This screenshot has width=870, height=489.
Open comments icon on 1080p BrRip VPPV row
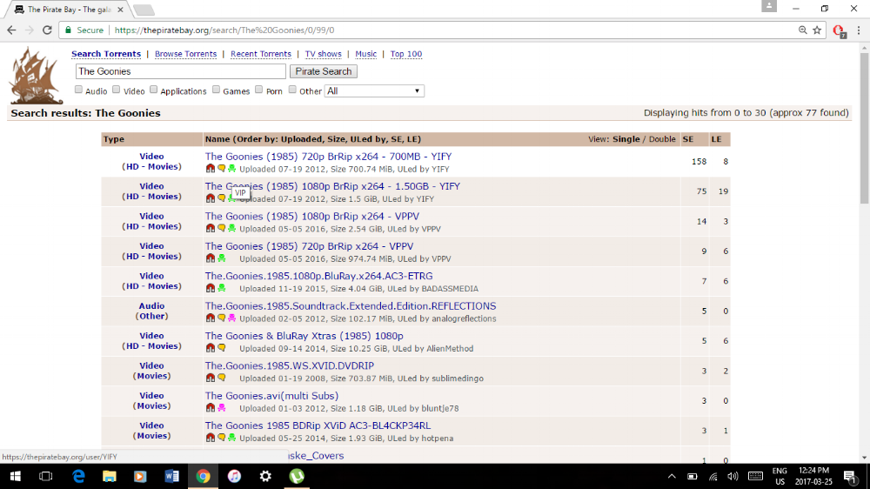(221, 229)
